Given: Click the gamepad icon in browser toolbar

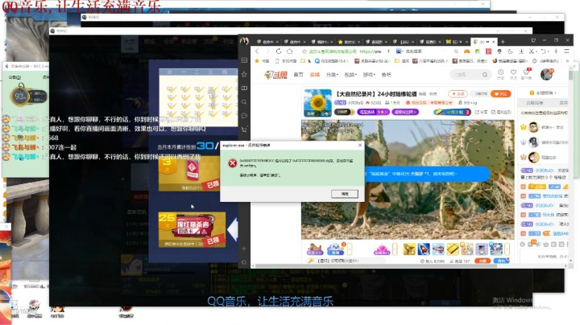Looking at the screenshot, I should pyautogui.click(x=466, y=51).
